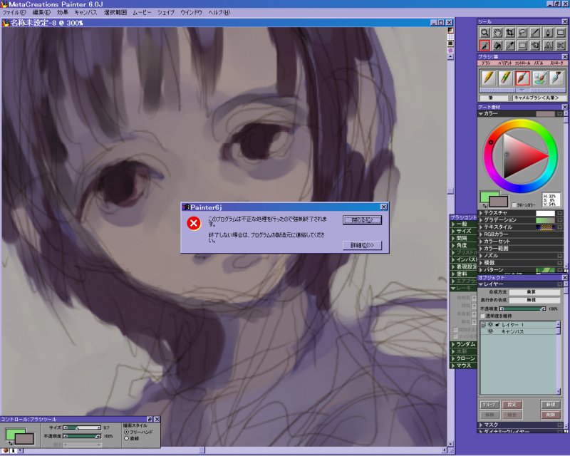Select the Pen tool in tools palette
The width and height of the screenshot is (570, 456).
[x=548, y=33]
